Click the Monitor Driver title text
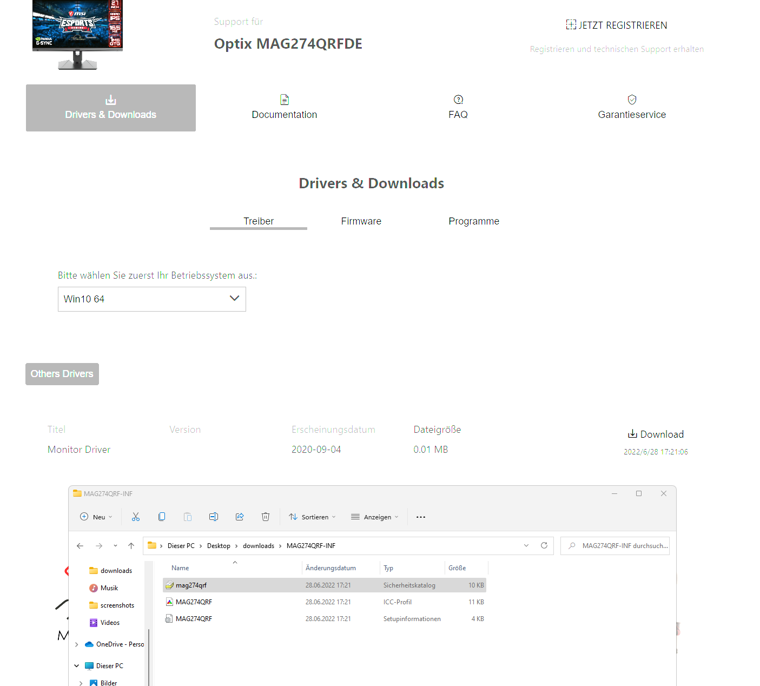This screenshot has width=760, height=686. click(x=79, y=450)
